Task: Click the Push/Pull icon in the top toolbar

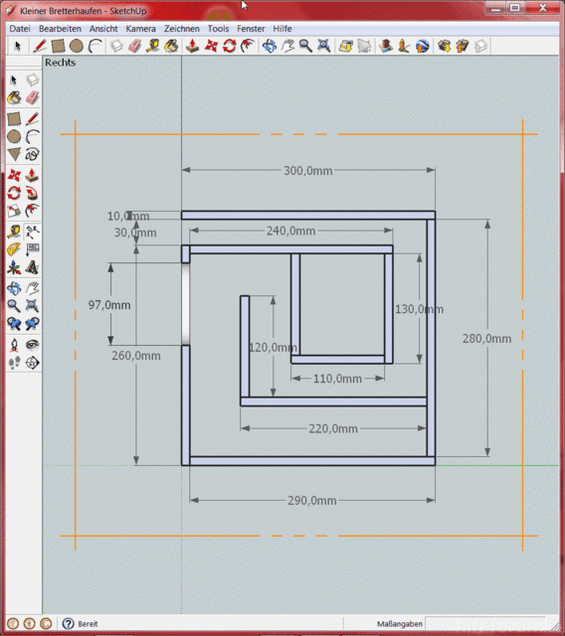Action: coord(192,46)
